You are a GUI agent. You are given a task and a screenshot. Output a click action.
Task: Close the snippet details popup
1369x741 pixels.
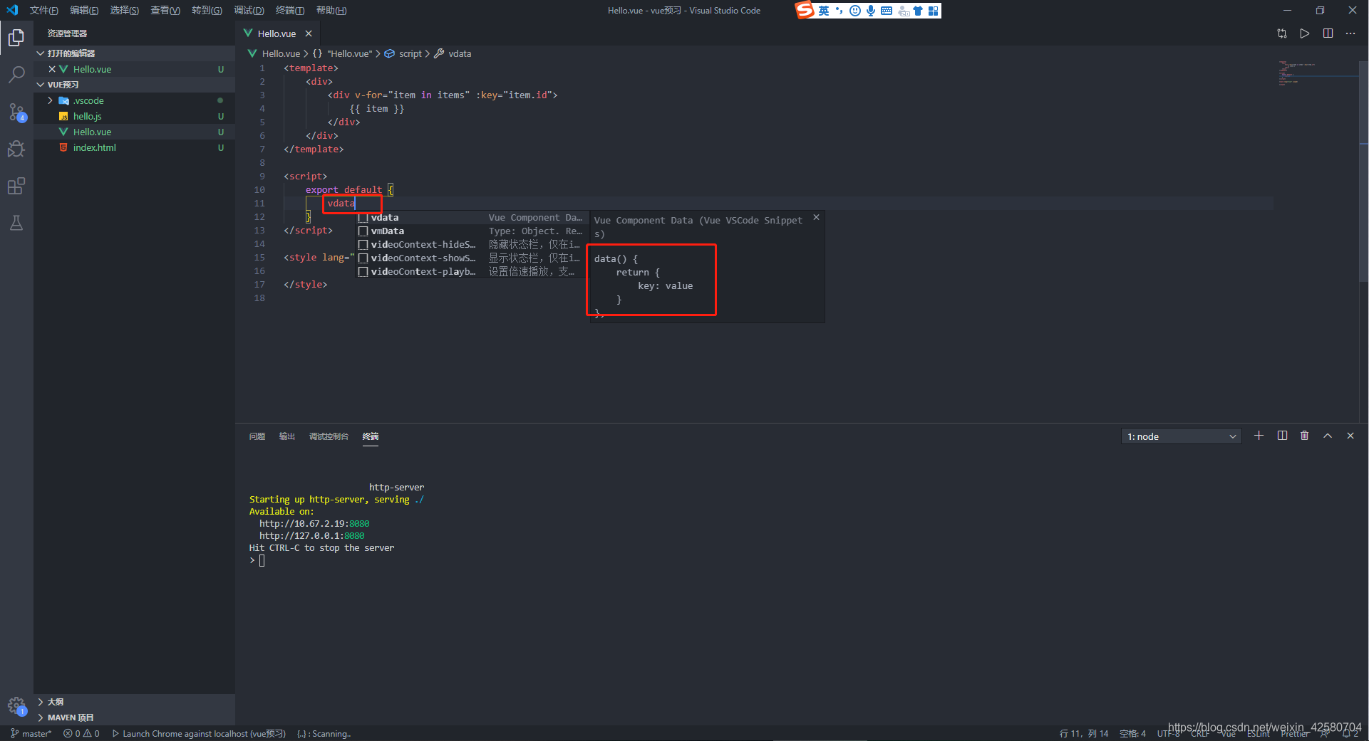(x=817, y=218)
